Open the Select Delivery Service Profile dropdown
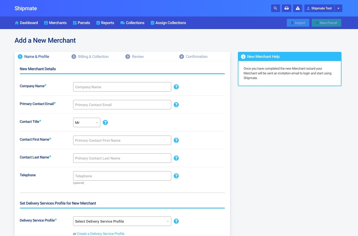358x236 pixels. pos(122,221)
